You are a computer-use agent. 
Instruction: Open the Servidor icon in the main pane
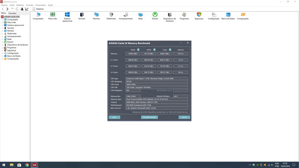coord(82,16)
